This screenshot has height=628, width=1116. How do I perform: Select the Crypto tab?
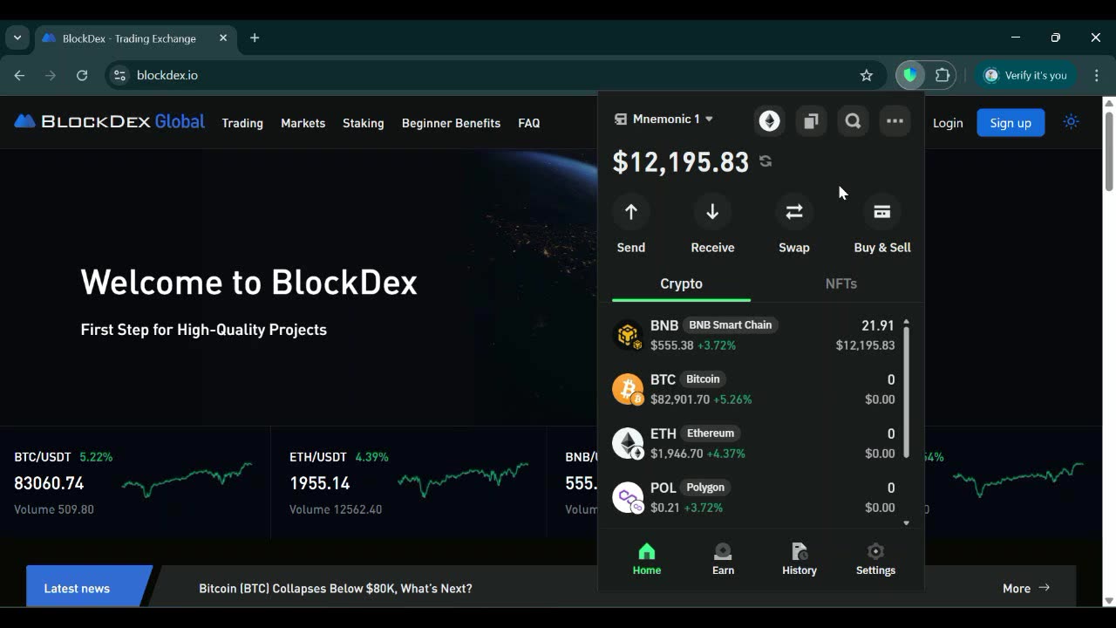(x=681, y=283)
